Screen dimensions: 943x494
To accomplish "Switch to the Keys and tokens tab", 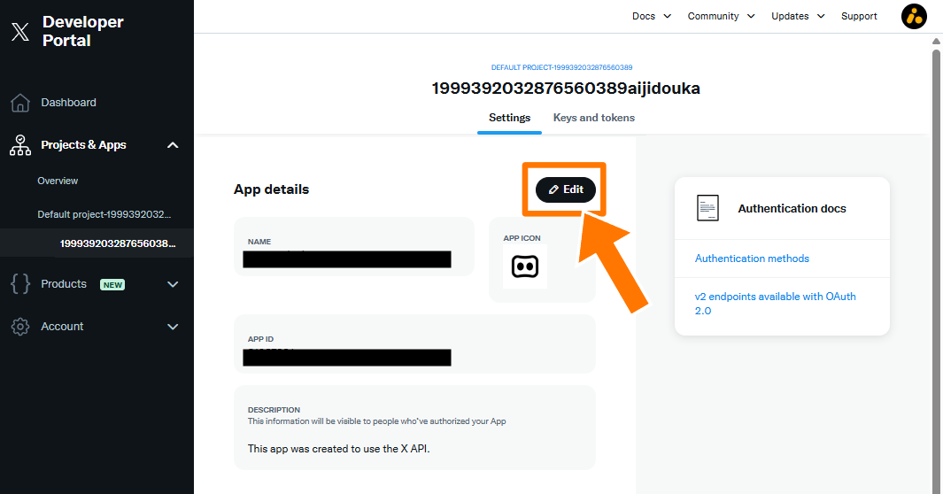I will 593,118.
